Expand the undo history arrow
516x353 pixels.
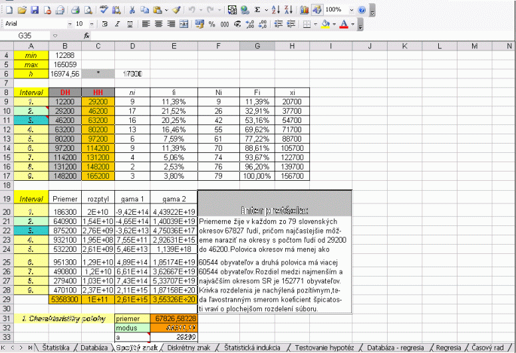(x=201, y=10)
